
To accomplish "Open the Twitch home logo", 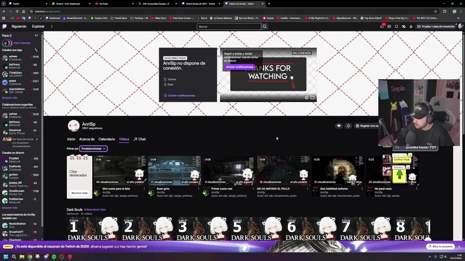I will 4,26.
